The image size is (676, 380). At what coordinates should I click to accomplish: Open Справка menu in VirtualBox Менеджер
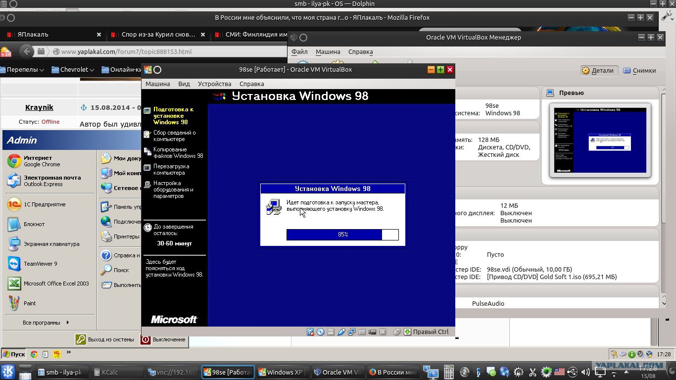pyautogui.click(x=361, y=51)
